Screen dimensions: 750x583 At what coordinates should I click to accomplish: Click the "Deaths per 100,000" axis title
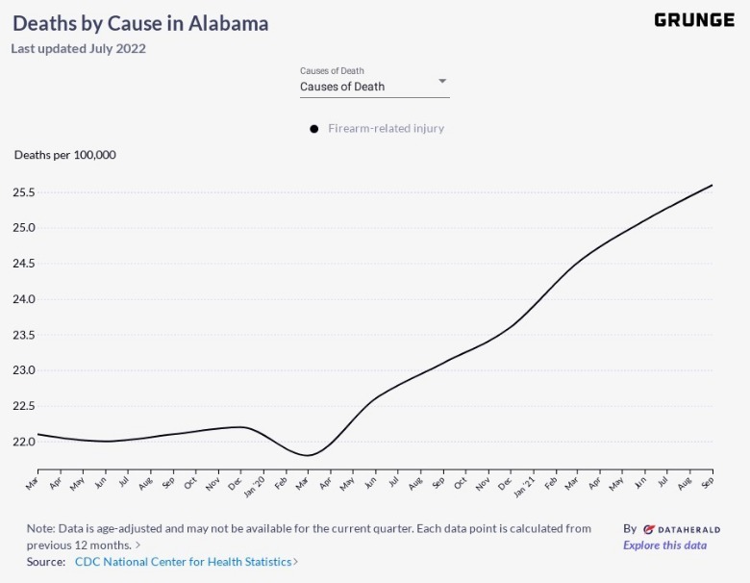[x=64, y=155]
